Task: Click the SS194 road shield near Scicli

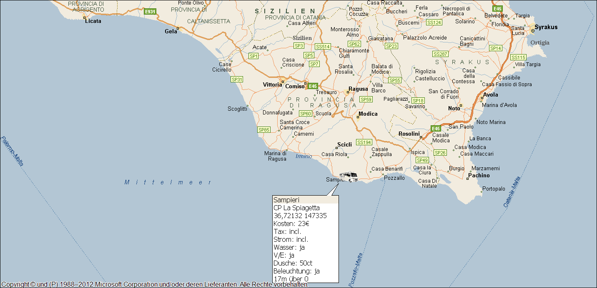Action: point(364,142)
